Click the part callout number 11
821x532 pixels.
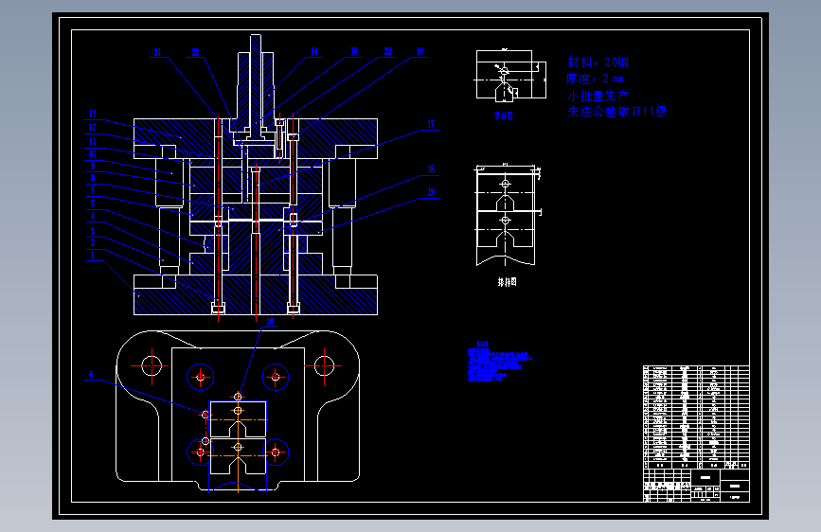93,141
